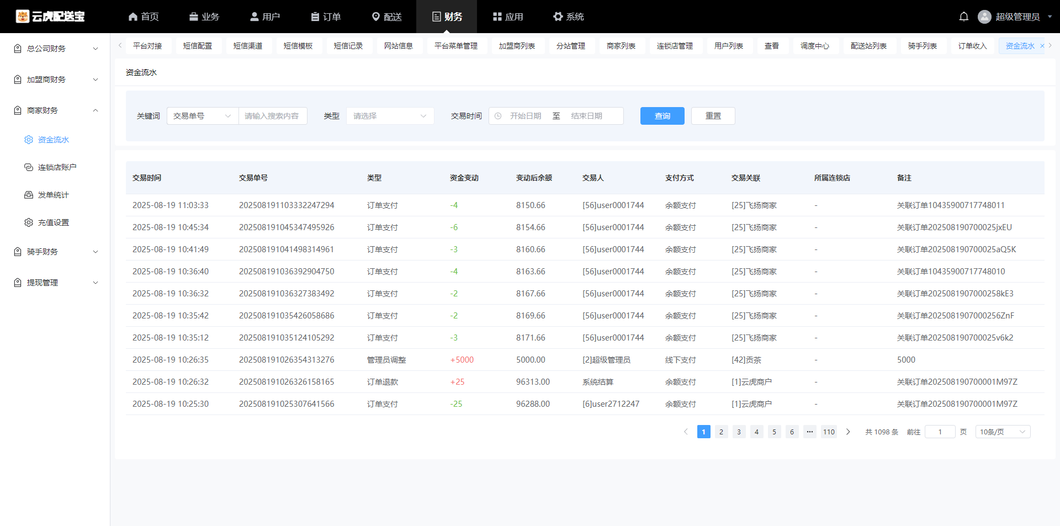This screenshot has height=526, width=1060.
Task: Click the 查询 button
Action: coord(662,116)
